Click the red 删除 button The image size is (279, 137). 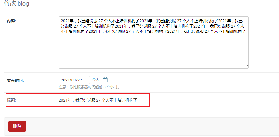click(17, 127)
